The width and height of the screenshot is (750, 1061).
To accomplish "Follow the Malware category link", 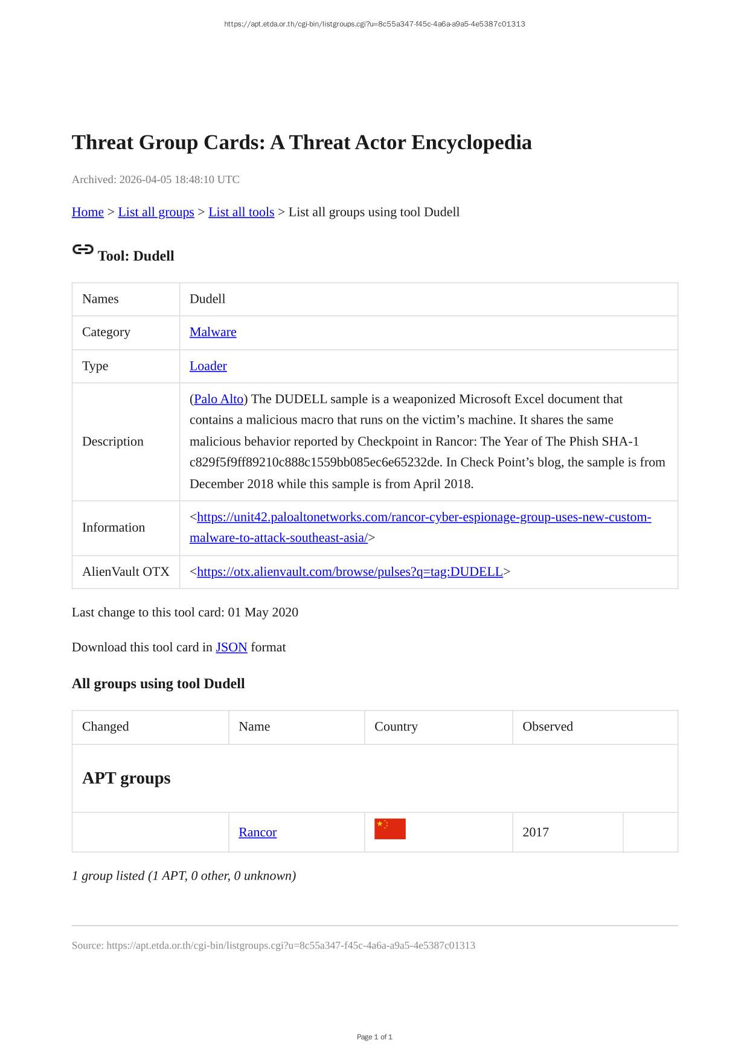I will click(213, 332).
